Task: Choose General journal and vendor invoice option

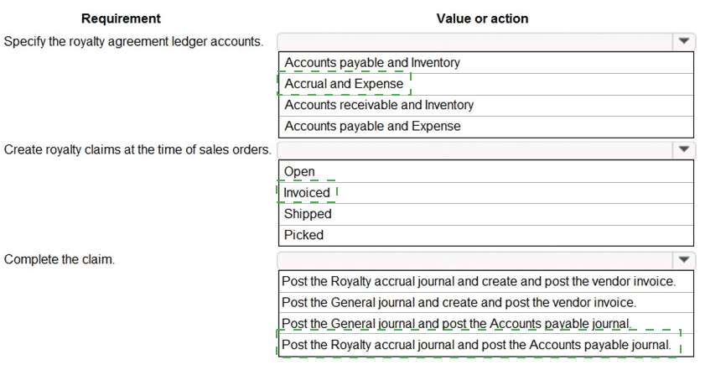Action: 459,302
